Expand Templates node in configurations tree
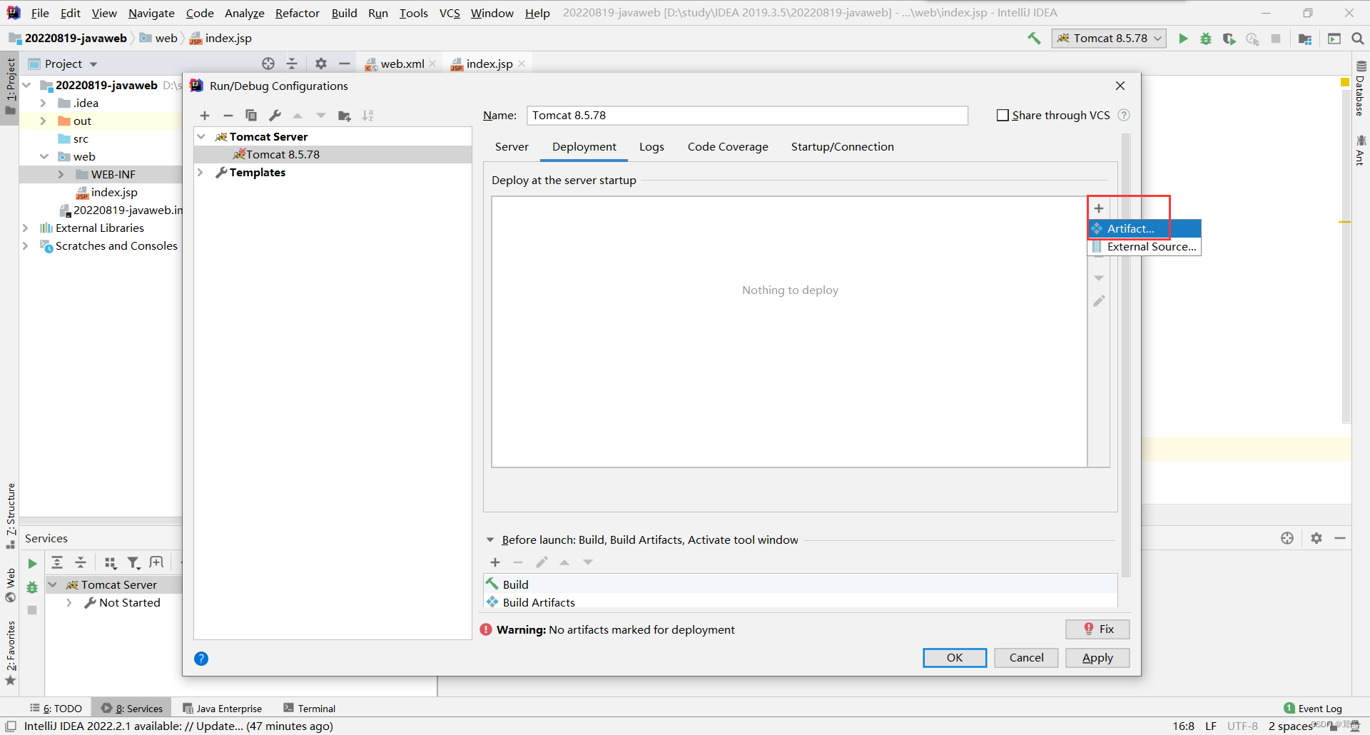Image resolution: width=1370 pixels, height=735 pixels. pos(201,172)
